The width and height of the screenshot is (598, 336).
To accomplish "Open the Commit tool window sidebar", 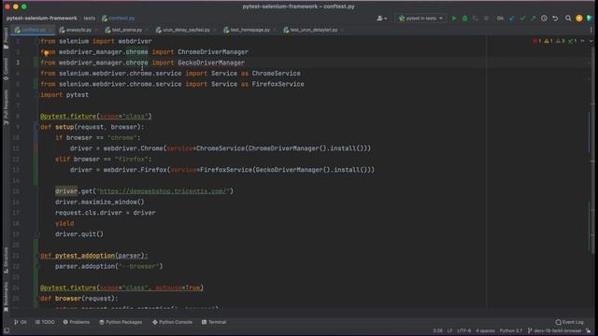I will coord(6,69).
